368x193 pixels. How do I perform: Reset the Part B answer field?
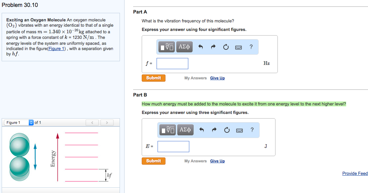(227, 130)
